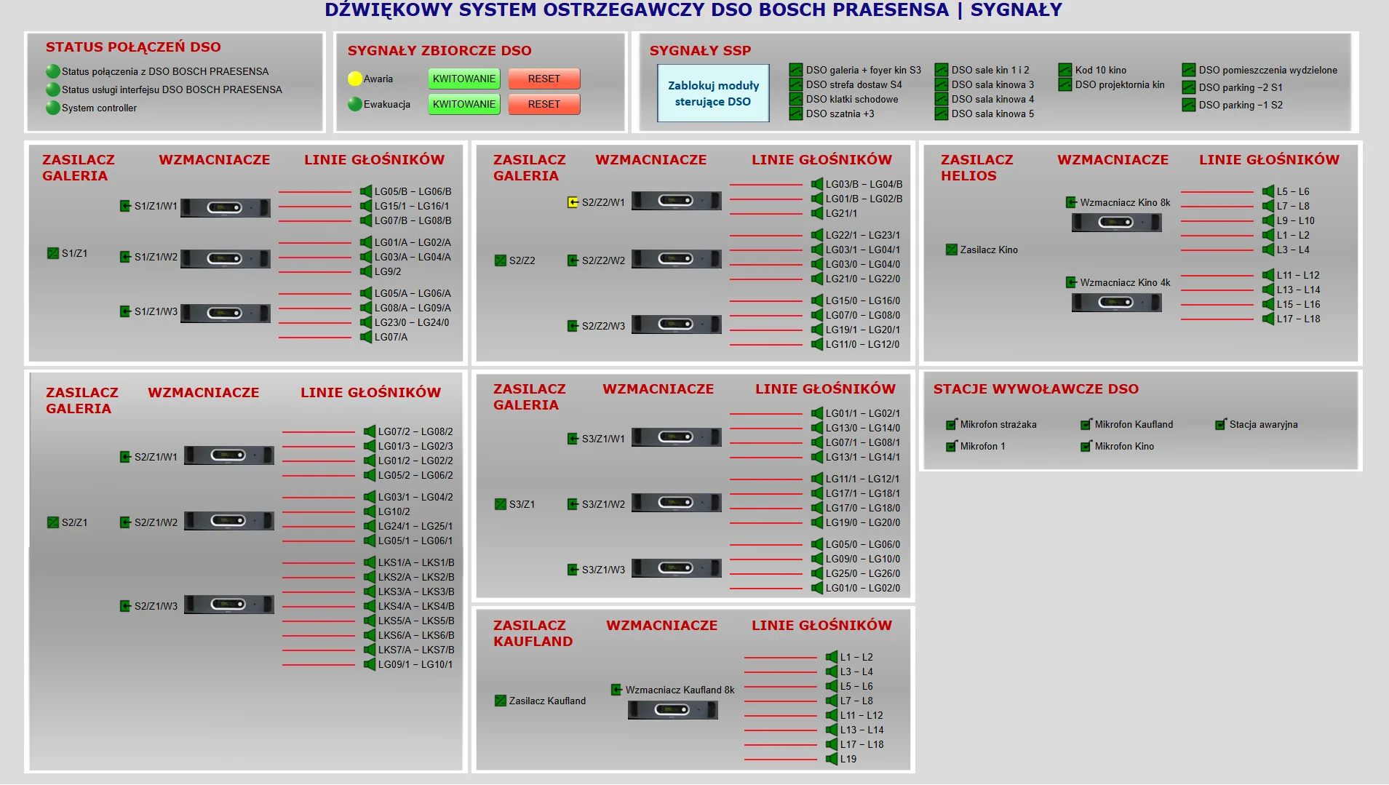Click the DSO klatki schodowe label
The height and width of the screenshot is (785, 1389).
(852, 99)
